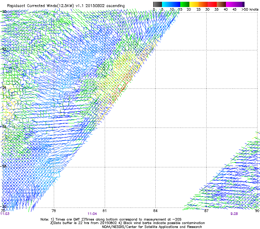Click the longitude label '90'

click(257, 211)
